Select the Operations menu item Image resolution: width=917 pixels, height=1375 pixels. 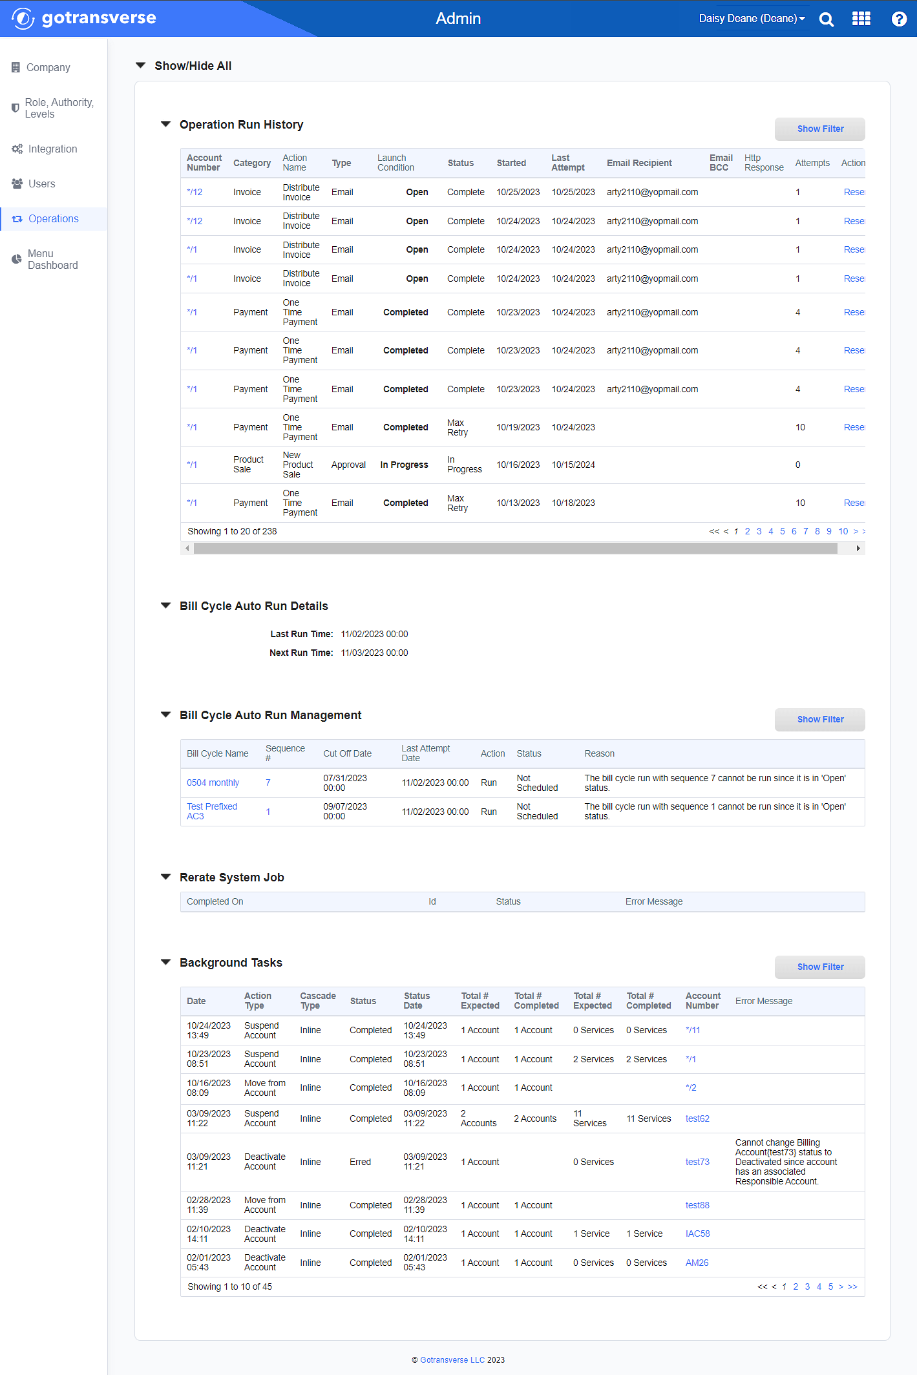coord(54,218)
